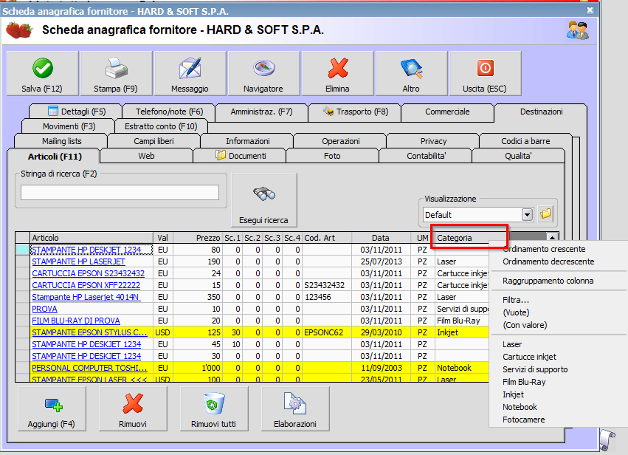Click the Uscita (ESC) exit button
Viewport: 628px width, 455px height.
[x=485, y=73]
